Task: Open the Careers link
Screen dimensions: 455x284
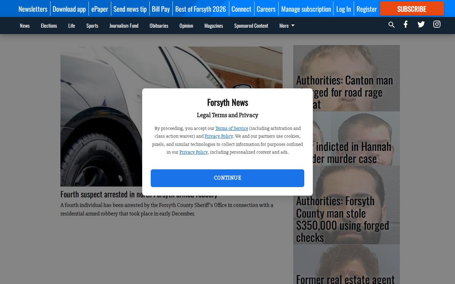Action: (266, 9)
